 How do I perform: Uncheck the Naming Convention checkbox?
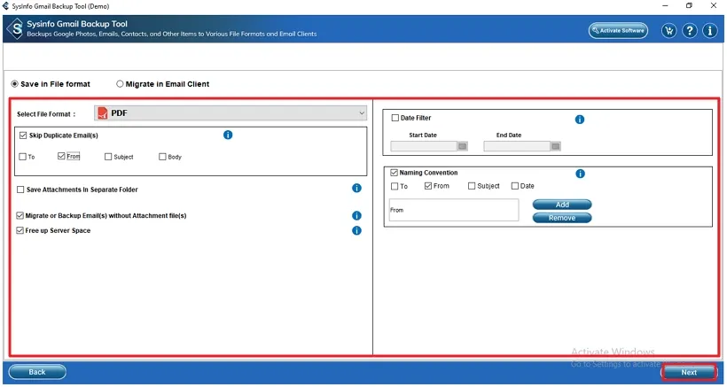(395, 173)
